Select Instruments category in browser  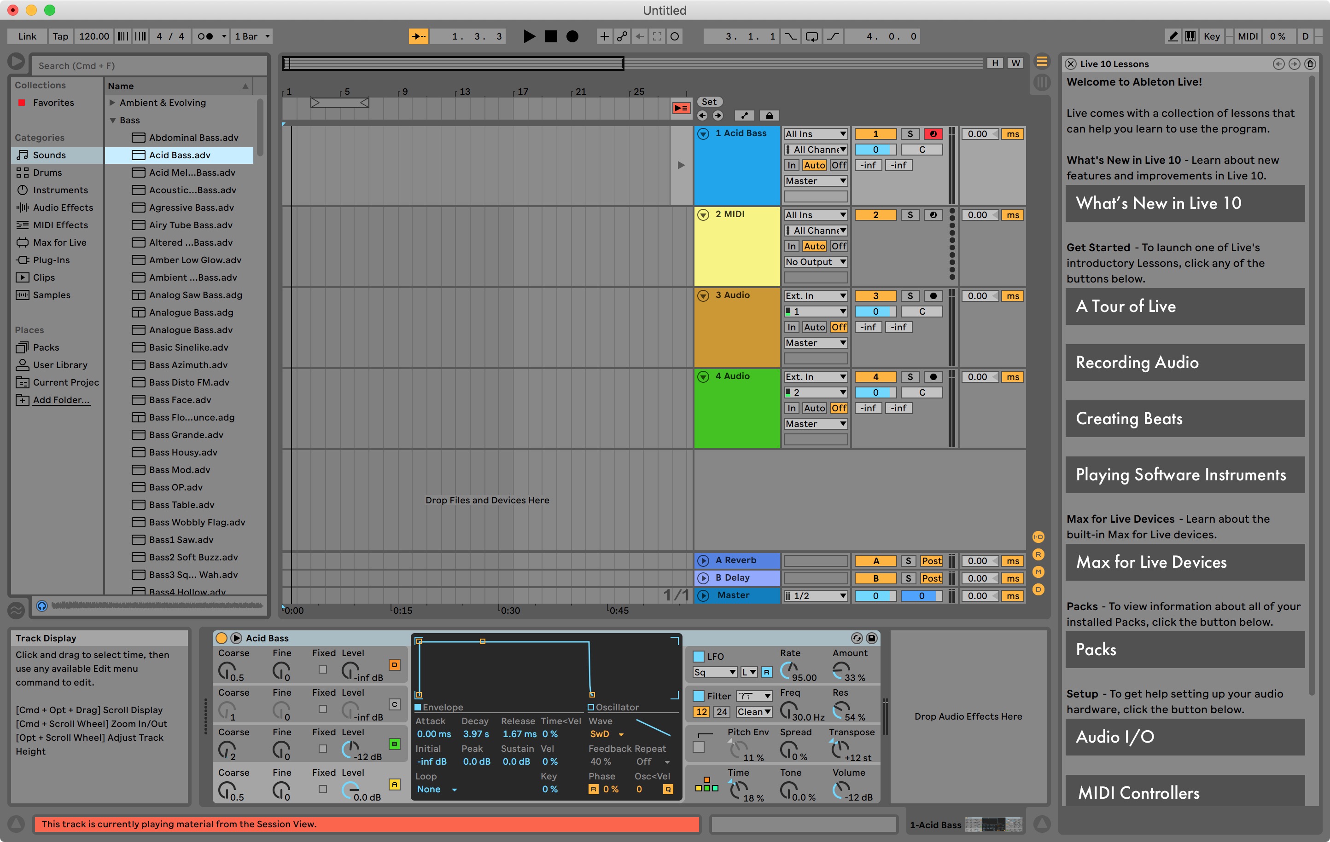pyautogui.click(x=60, y=190)
